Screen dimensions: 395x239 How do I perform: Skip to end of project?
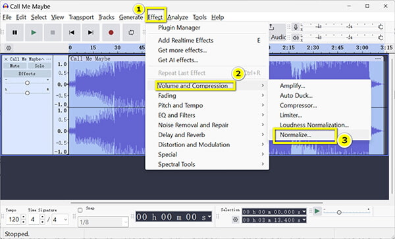point(91,32)
